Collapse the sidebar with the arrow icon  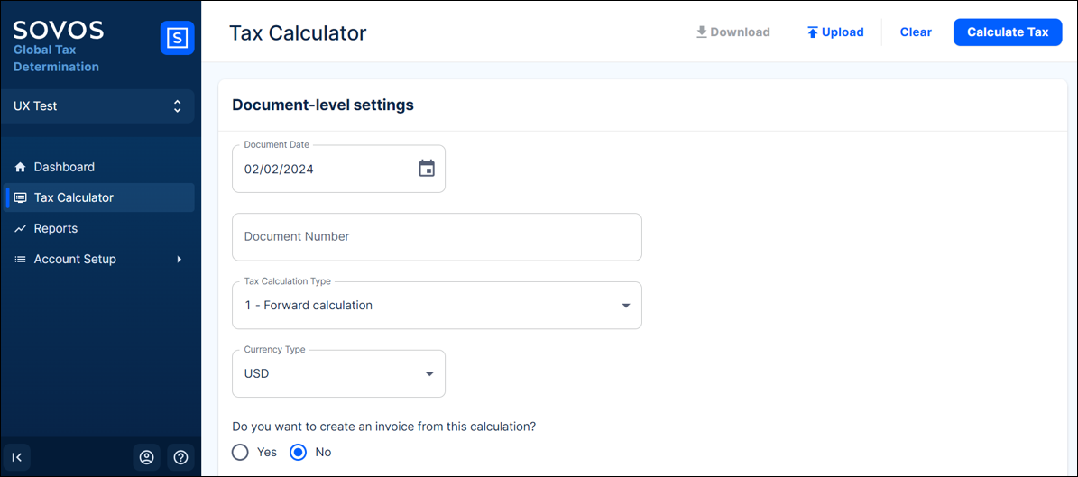17,457
